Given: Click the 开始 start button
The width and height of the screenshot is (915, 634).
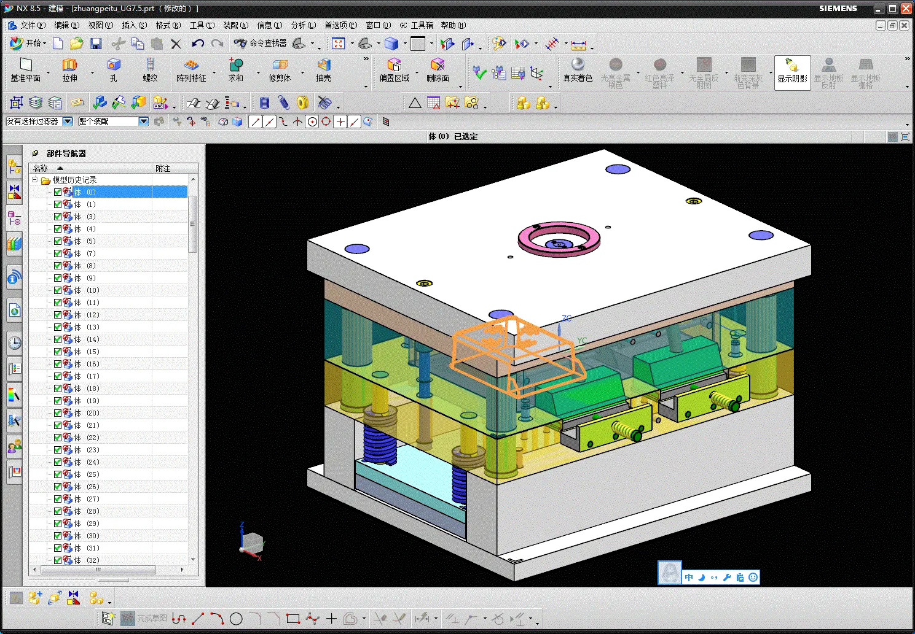Looking at the screenshot, I should (28, 43).
